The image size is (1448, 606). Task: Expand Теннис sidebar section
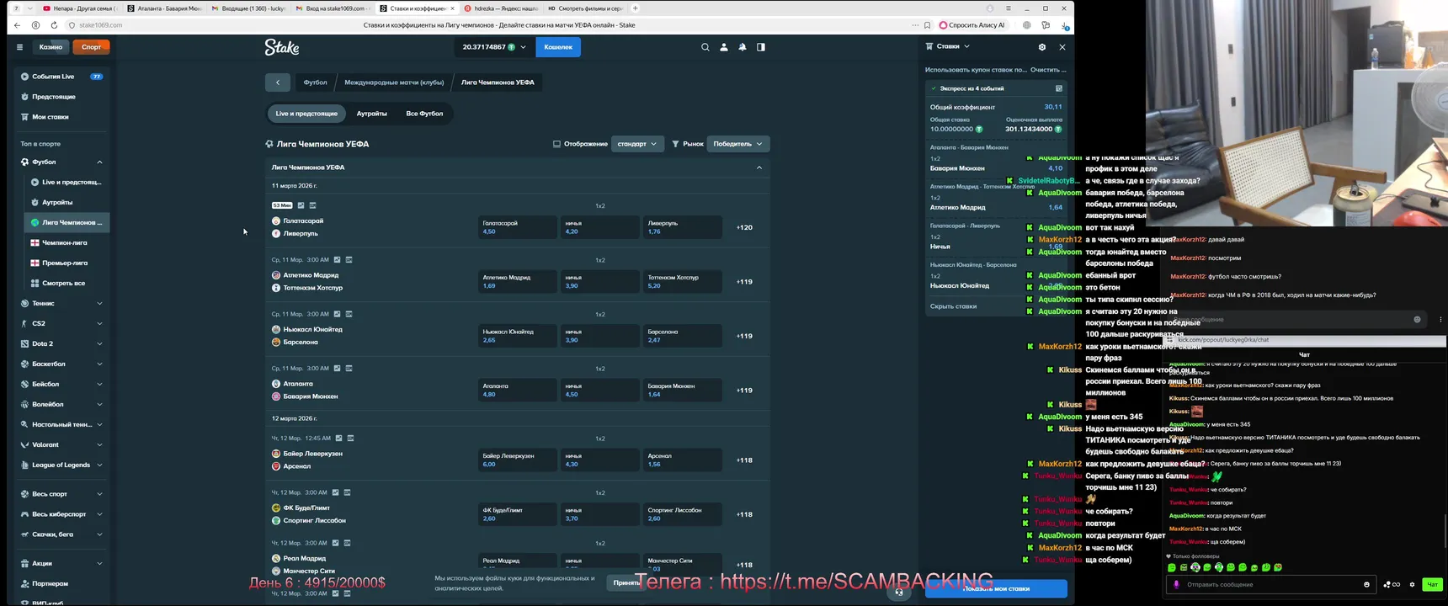pos(99,303)
